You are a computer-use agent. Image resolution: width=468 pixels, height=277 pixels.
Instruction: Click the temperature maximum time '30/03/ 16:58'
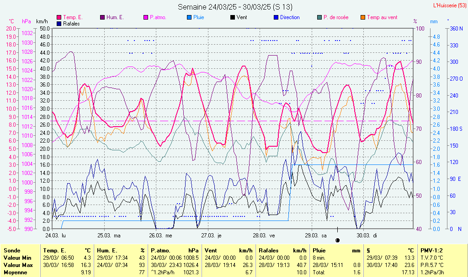[x=58, y=265]
